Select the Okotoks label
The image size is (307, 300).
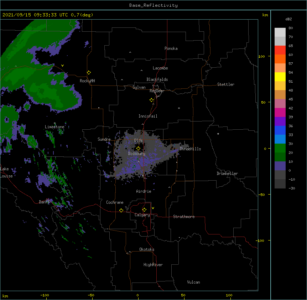coord(147,249)
